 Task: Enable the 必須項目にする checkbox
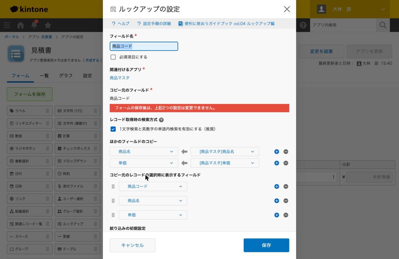point(113,57)
